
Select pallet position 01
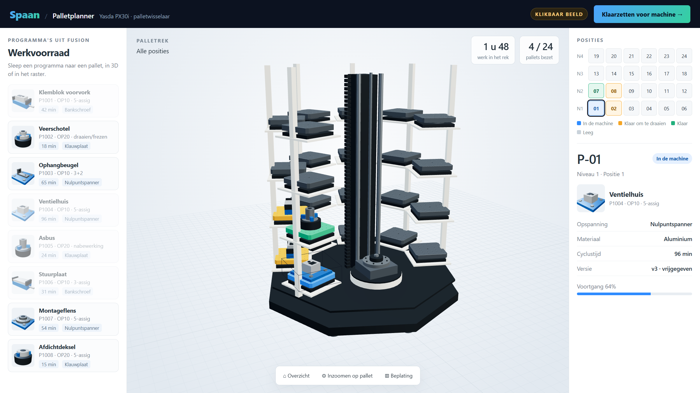point(596,108)
